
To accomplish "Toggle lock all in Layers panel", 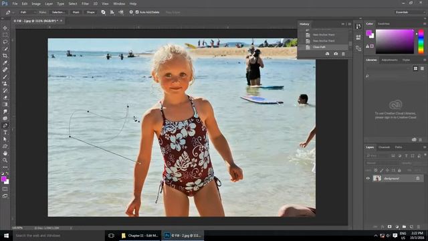I will pos(399,170).
